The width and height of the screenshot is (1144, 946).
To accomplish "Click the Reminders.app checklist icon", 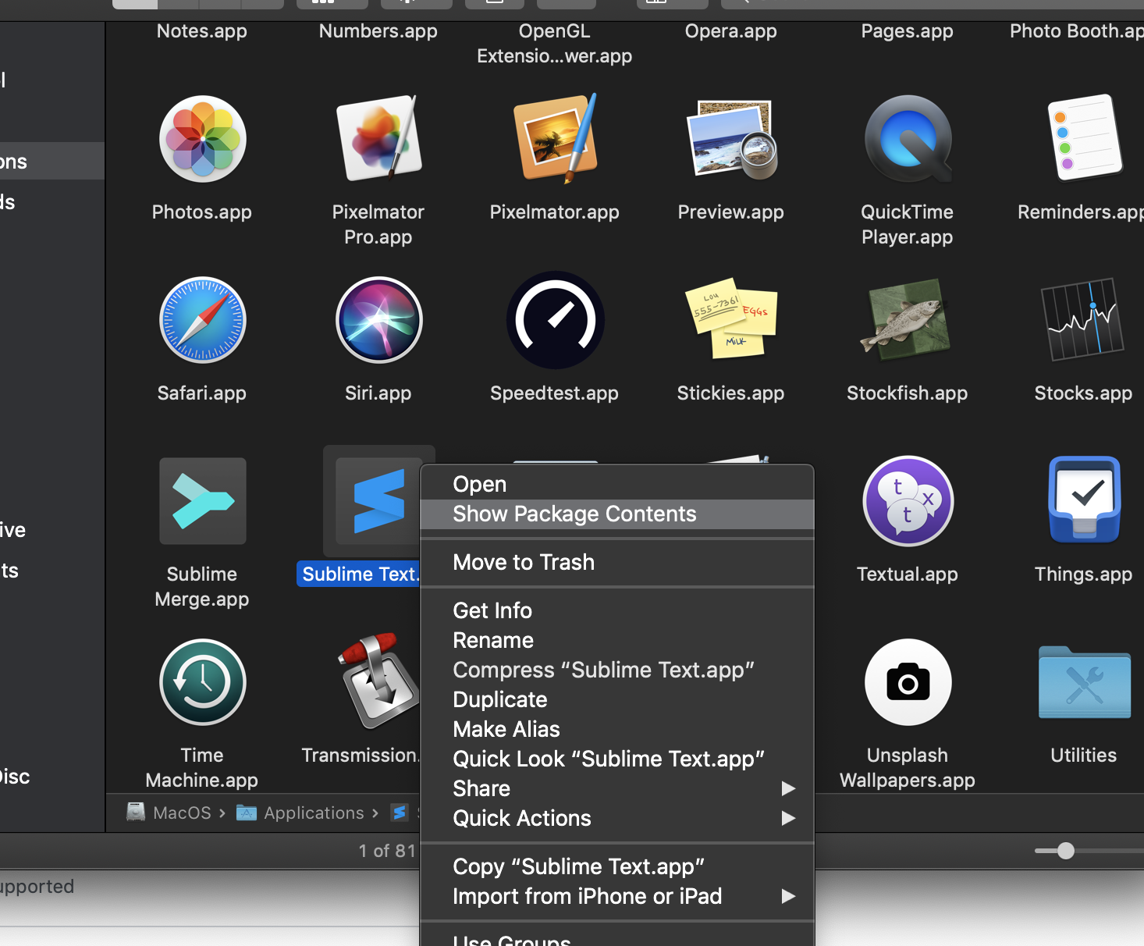I will tap(1085, 138).
